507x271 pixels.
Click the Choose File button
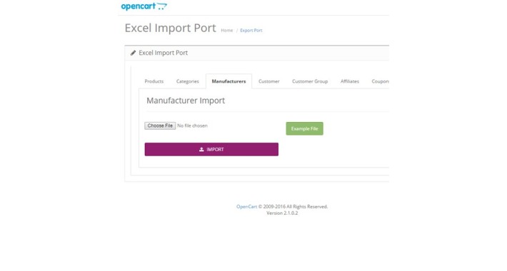(x=160, y=126)
